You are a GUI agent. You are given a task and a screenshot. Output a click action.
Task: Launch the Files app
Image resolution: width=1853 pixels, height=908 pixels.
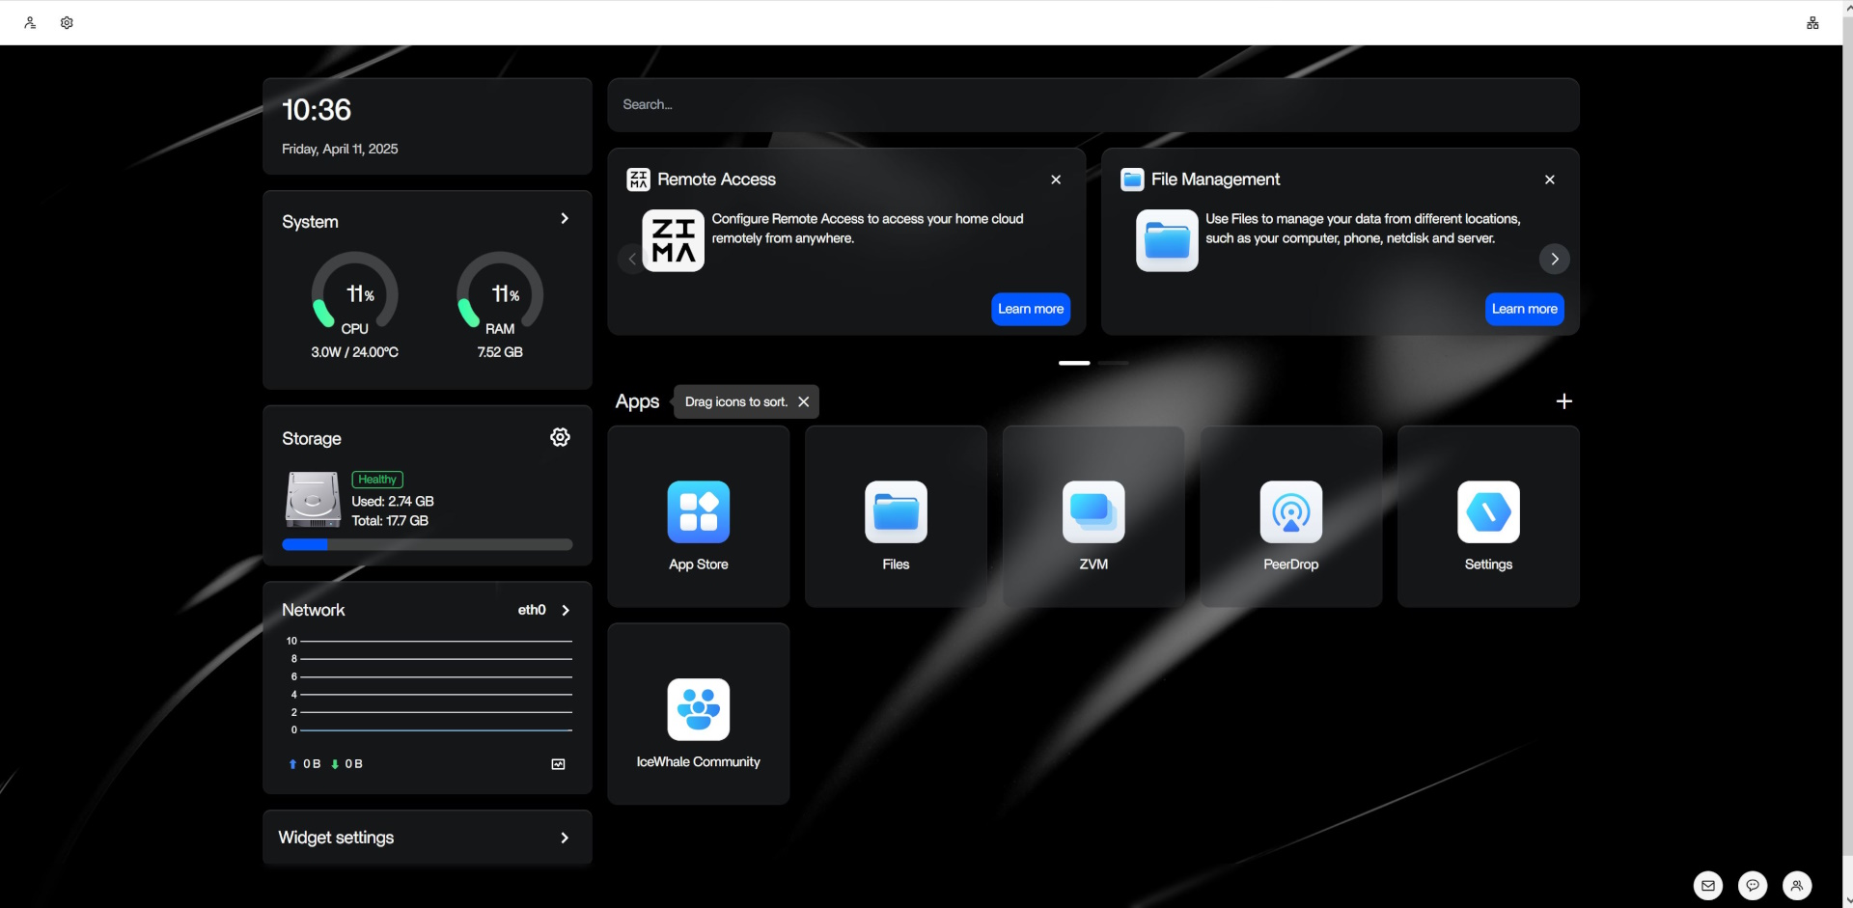896,515
